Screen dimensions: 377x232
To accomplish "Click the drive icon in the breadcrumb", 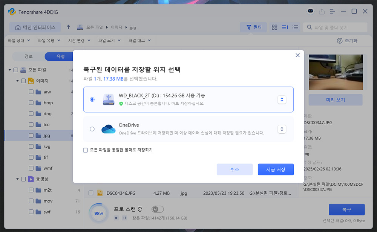I will [x=80, y=27].
